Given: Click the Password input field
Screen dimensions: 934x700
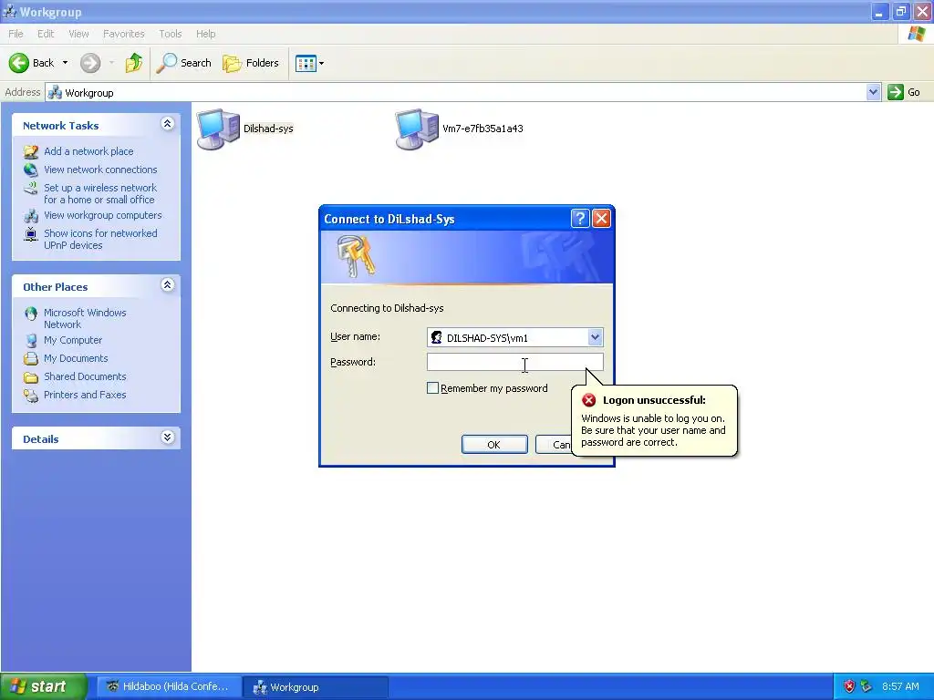Looking at the screenshot, I should click(515, 362).
